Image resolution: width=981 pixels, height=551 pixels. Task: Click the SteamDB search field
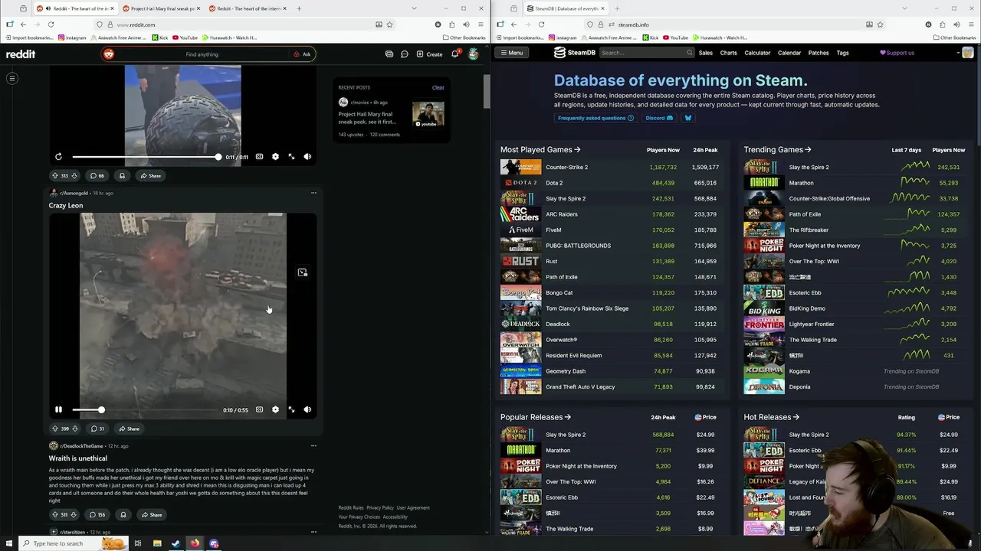click(647, 53)
